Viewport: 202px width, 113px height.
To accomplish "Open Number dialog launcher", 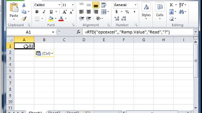I will 136,25.
